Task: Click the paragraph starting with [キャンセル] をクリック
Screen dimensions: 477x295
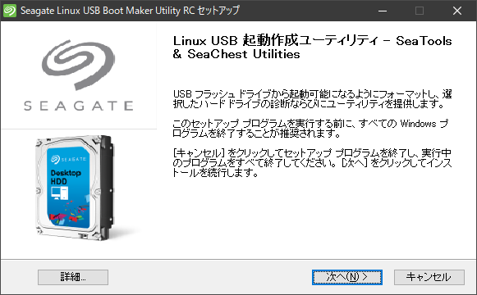Action: click(x=313, y=162)
